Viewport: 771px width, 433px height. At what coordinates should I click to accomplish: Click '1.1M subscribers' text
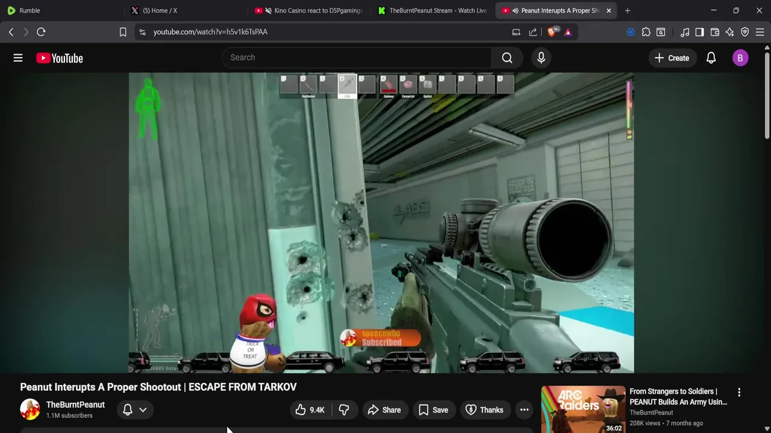click(x=69, y=416)
